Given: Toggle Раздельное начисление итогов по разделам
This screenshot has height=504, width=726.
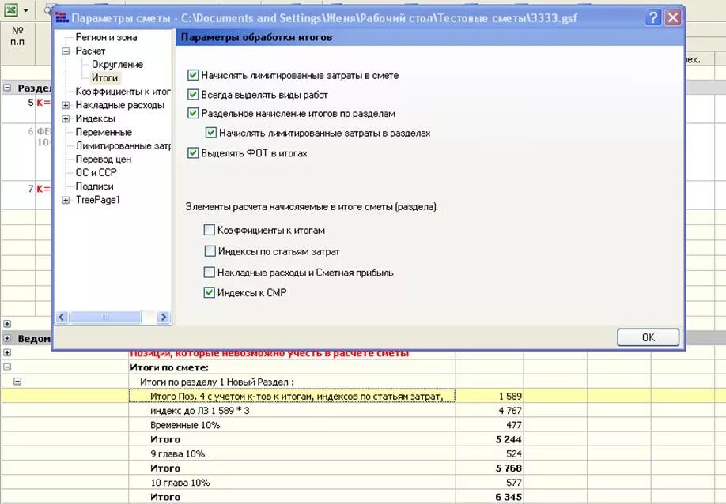Looking at the screenshot, I should [x=193, y=113].
